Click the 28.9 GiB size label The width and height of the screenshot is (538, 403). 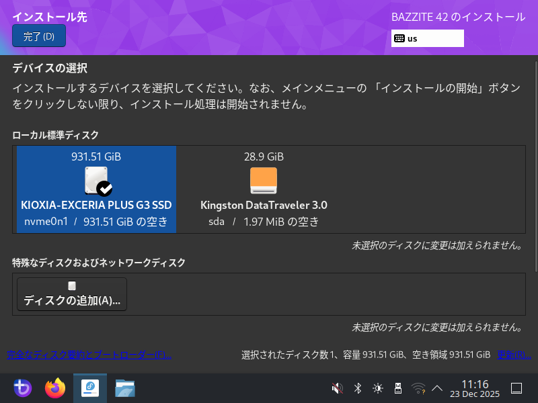[264, 156]
